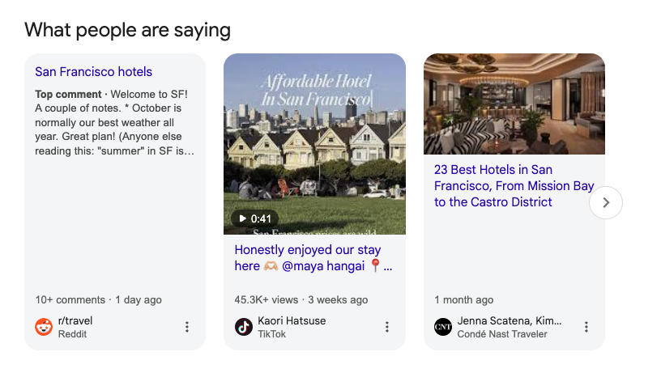Click '10+ comments · 1 day ago' text
This screenshot has height=373, width=661.
(x=98, y=299)
